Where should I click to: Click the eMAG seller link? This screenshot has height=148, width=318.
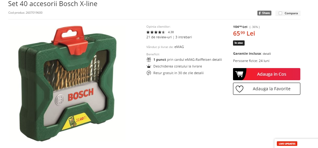pyautogui.click(x=179, y=47)
